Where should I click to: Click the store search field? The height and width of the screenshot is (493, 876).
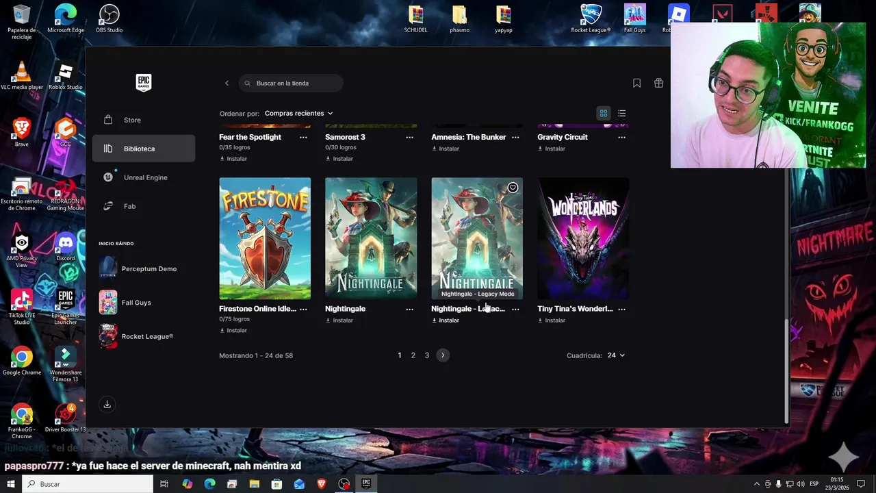291,84
